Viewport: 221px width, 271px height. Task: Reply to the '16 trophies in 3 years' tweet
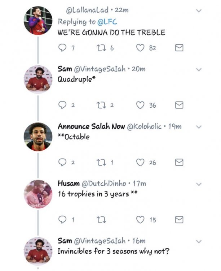point(62,220)
